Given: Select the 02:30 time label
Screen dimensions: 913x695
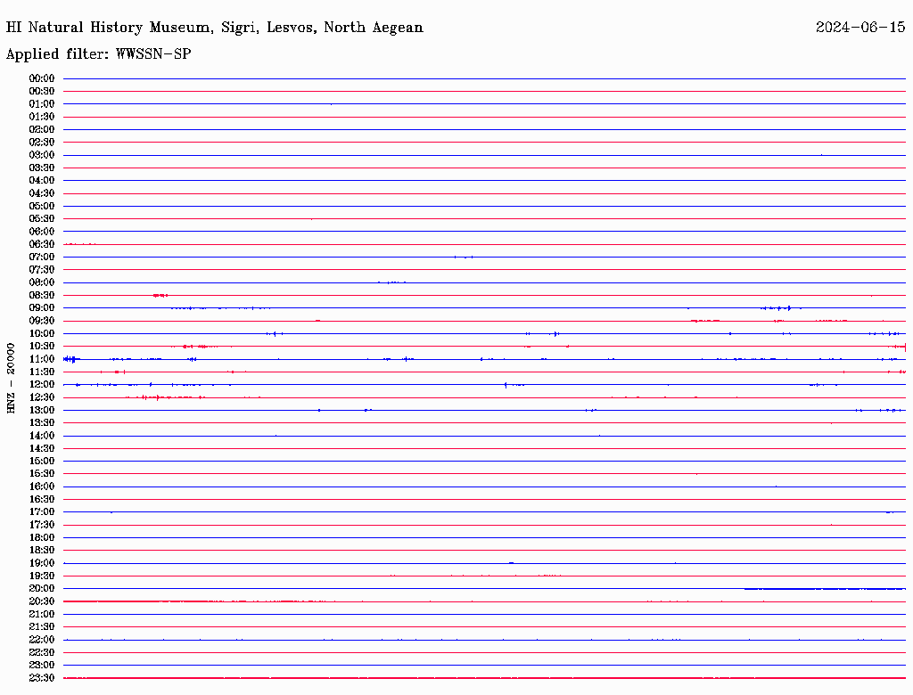Looking at the screenshot, I should point(42,143).
